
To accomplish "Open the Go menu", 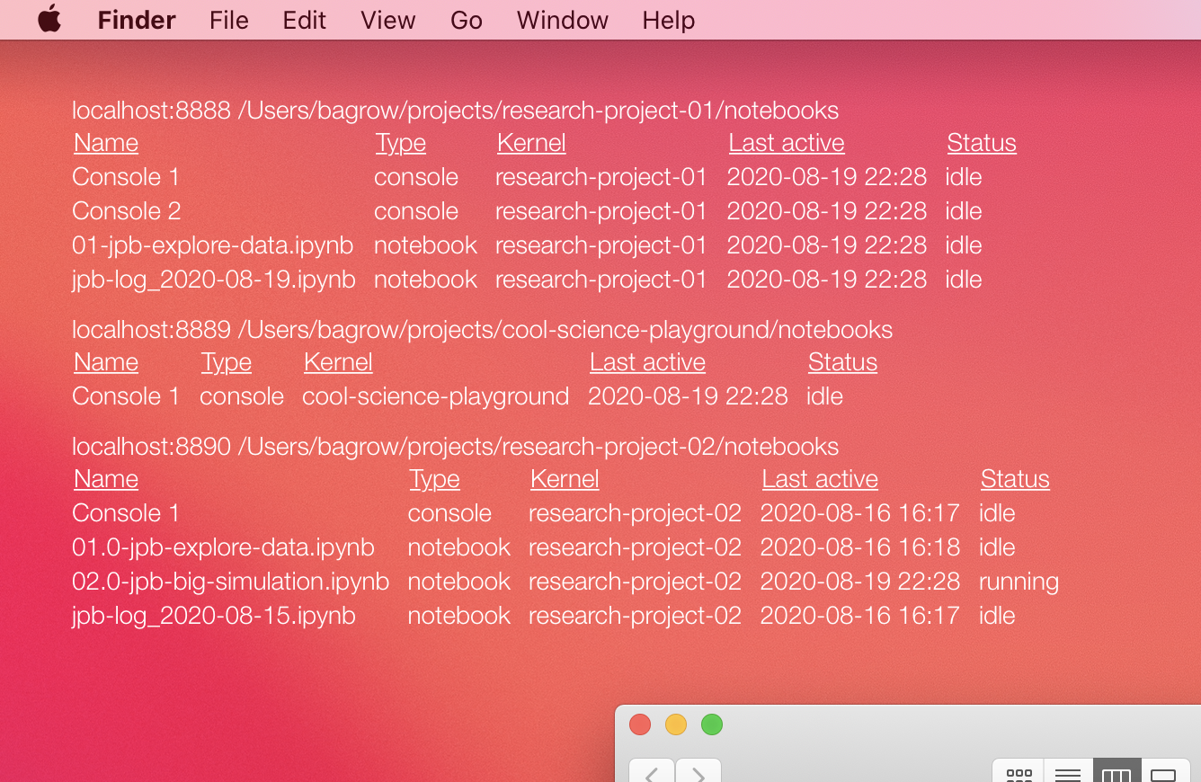I will coord(466,20).
